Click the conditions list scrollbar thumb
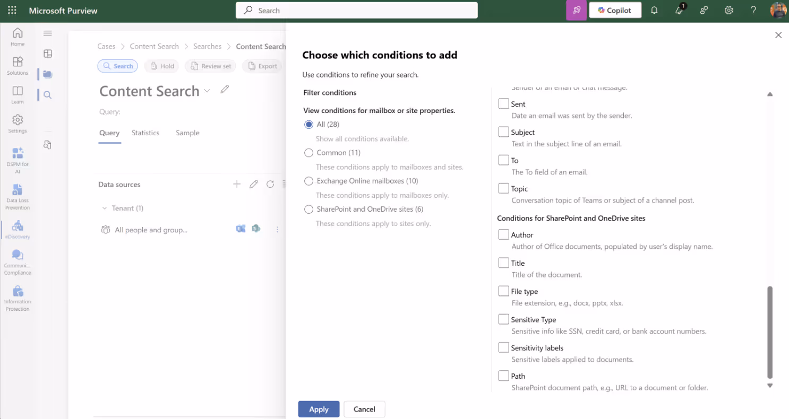This screenshot has width=789, height=419. coord(770,332)
